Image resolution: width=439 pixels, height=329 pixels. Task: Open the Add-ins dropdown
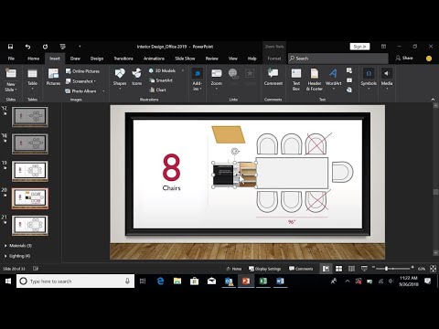point(197,80)
